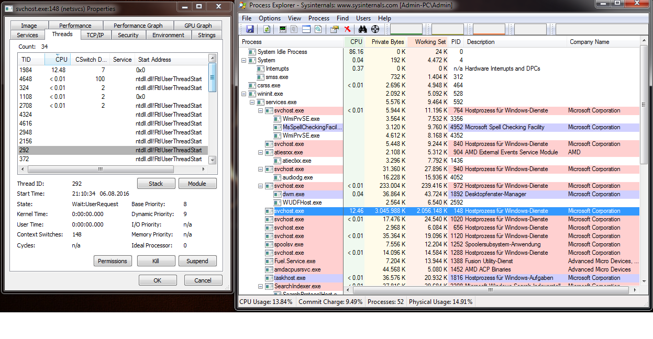The image size is (653, 339).
Task: Click the Module button
Action: point(197,184)
